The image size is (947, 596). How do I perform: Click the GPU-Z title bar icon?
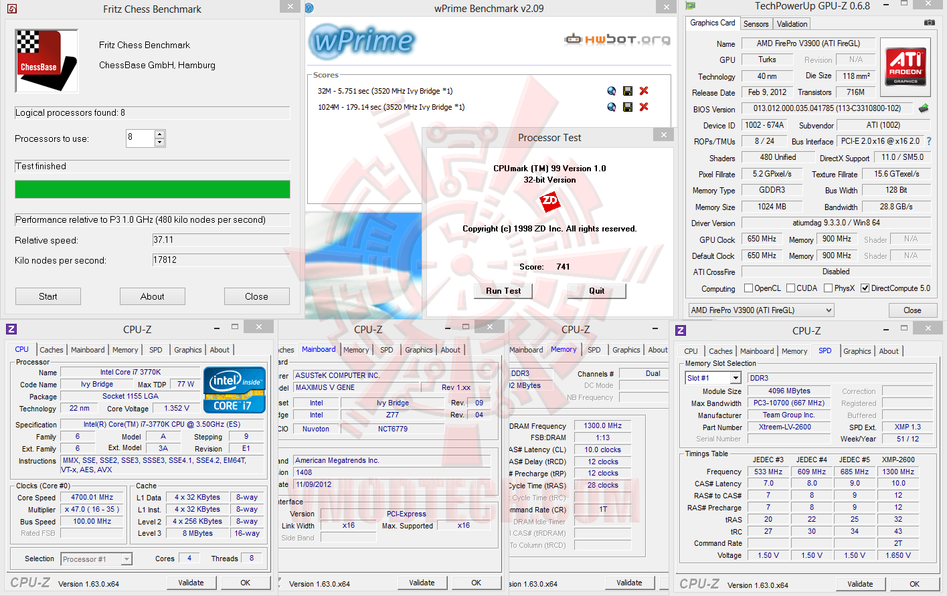click(x=691, y=6)
